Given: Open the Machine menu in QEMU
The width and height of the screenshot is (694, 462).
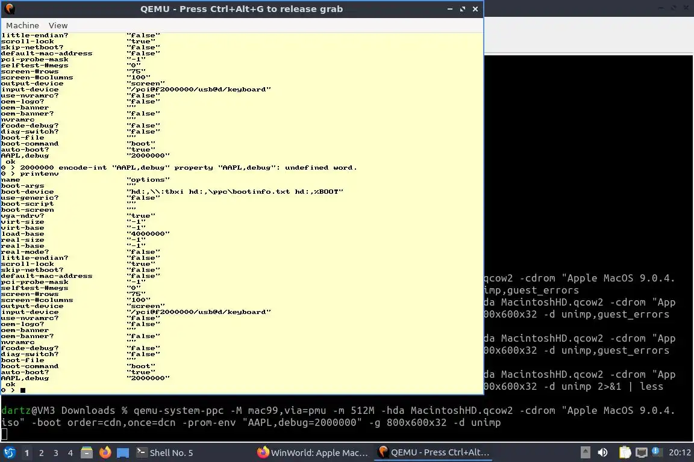Looking at the screenshot, I should pyautogui.click(x=22, y=26).
